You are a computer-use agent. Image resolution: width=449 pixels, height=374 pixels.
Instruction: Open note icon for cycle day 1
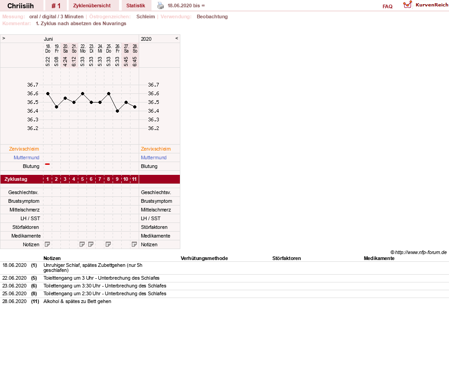(48, 244)
